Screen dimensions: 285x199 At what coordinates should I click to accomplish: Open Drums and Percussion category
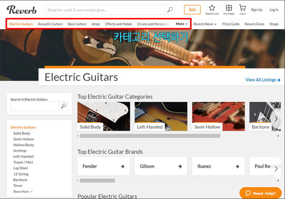(154, 24)
